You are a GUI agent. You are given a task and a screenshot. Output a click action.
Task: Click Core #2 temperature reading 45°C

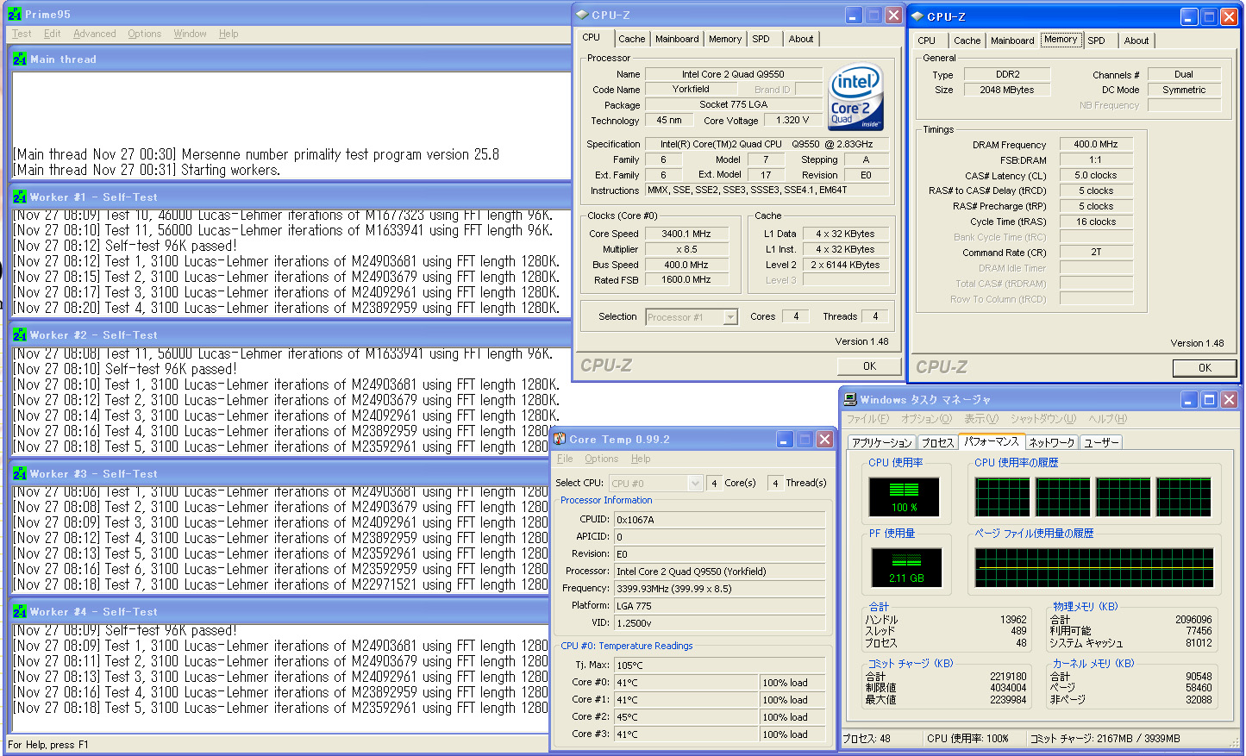coord(686,717)
